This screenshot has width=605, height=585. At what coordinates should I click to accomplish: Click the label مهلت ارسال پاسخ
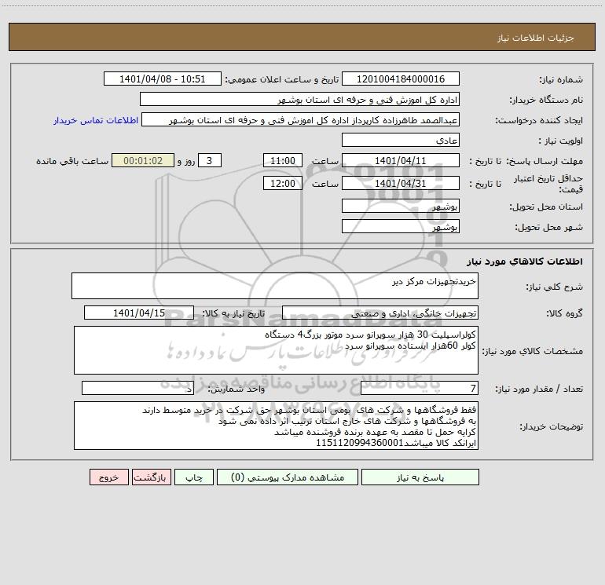point(544,161)
